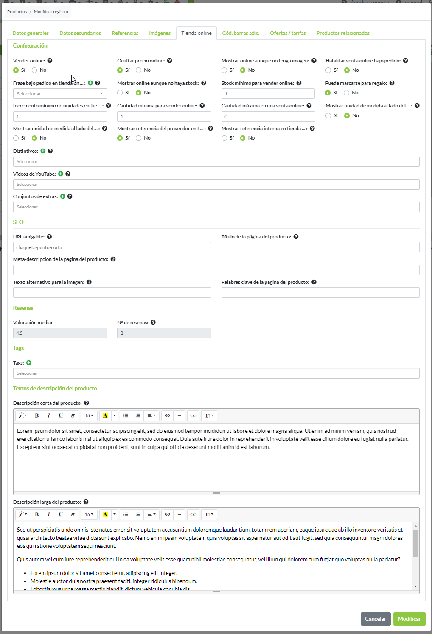Switch to Datos generales tab
432x634 pixels.
coord(31,33)
